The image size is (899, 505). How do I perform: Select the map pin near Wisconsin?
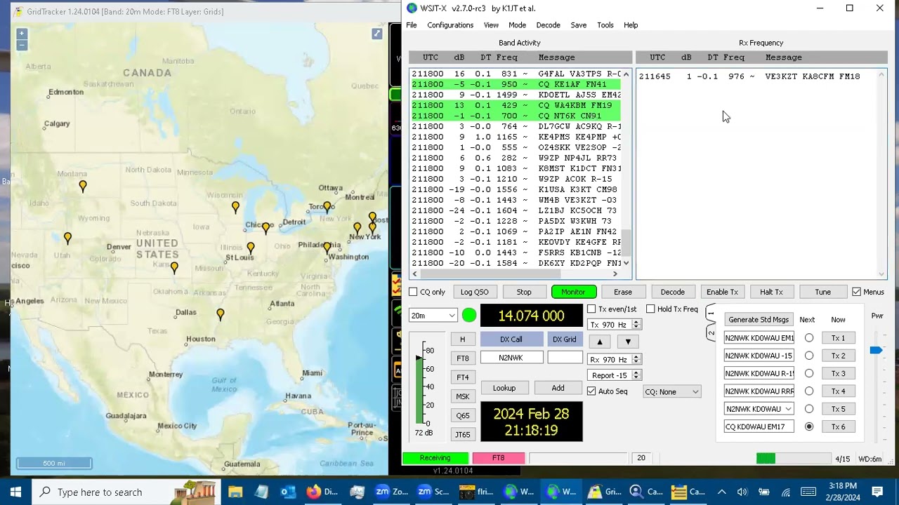click(x=235, y=207)
